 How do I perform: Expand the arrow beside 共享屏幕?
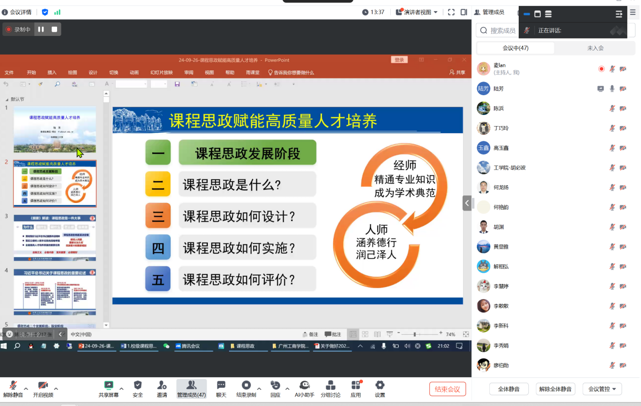pyautogui.click(x=121, y=389)
